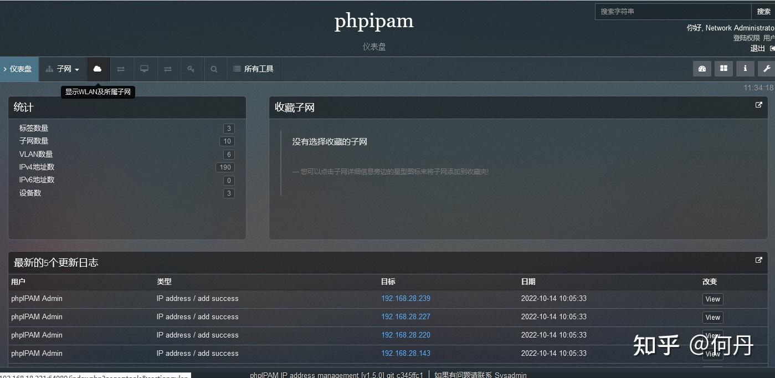Open the 所有工具 menu
775x378 pixels.
[x=254, y=69]
